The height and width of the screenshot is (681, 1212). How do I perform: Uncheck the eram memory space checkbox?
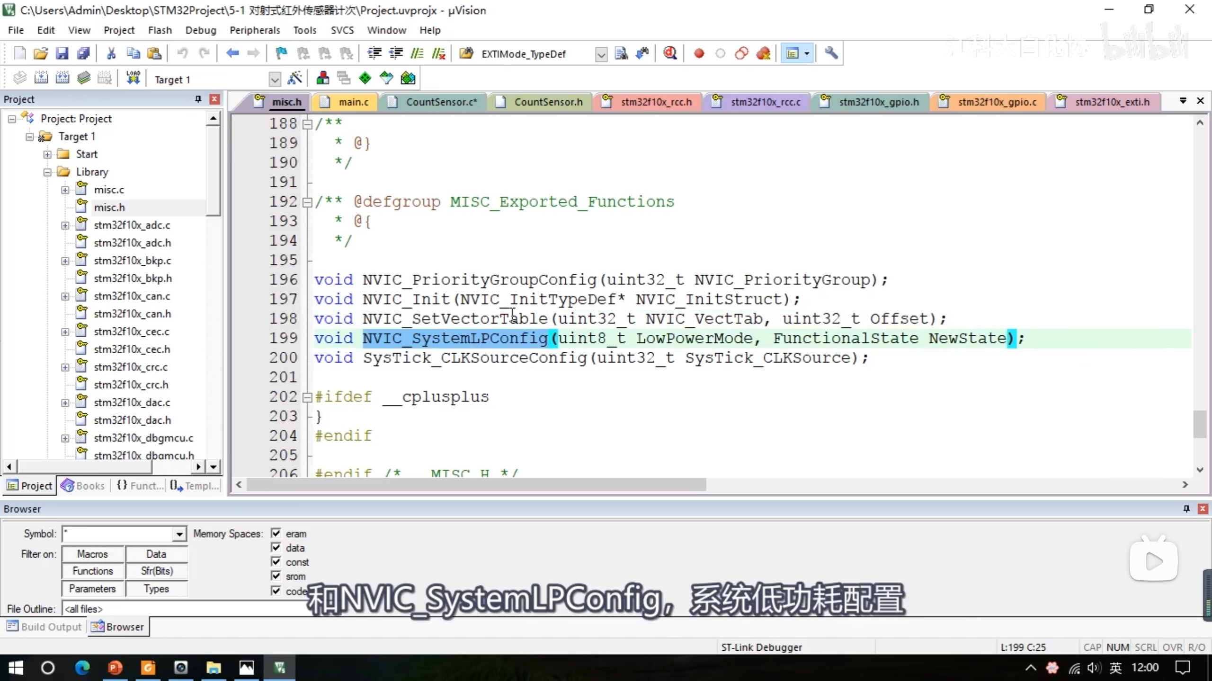276,533
